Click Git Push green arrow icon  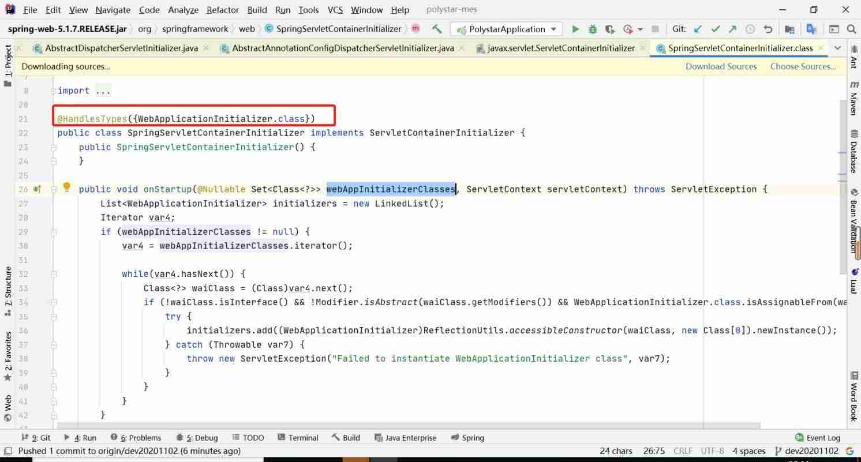pyautogui.click(x=732, y=29)
